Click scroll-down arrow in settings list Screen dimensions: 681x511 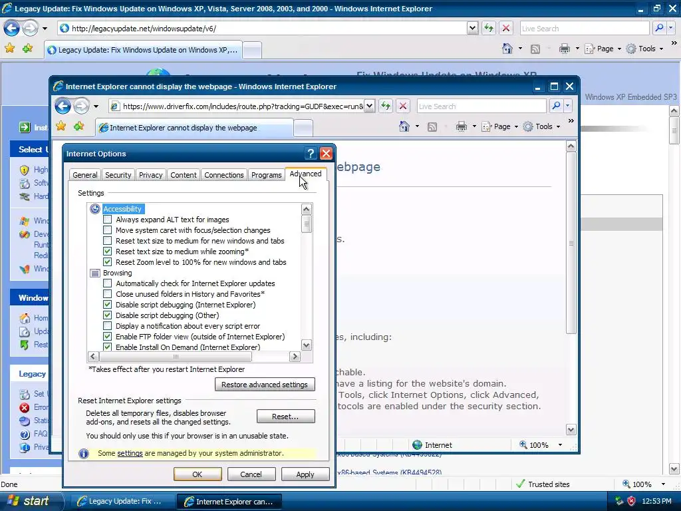pos(306,345)
